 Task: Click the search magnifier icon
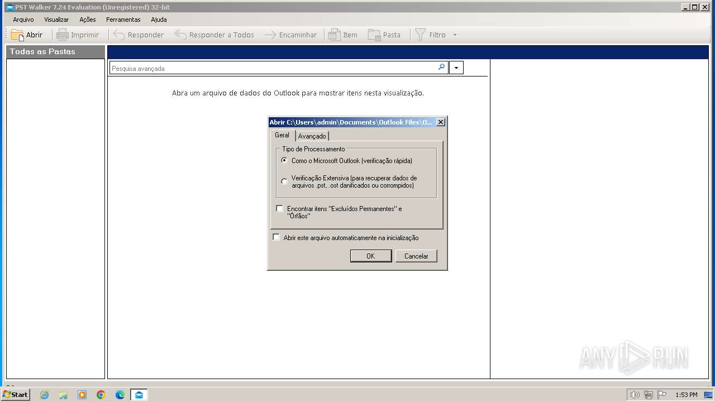(441, 68)
